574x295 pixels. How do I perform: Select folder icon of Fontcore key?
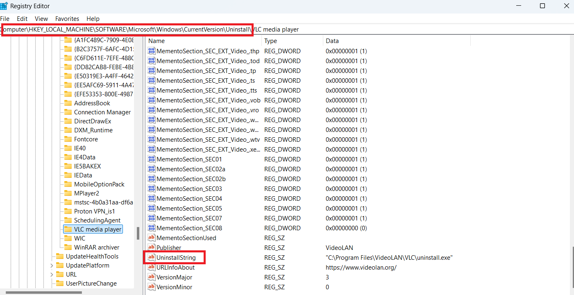coord(68,139)
